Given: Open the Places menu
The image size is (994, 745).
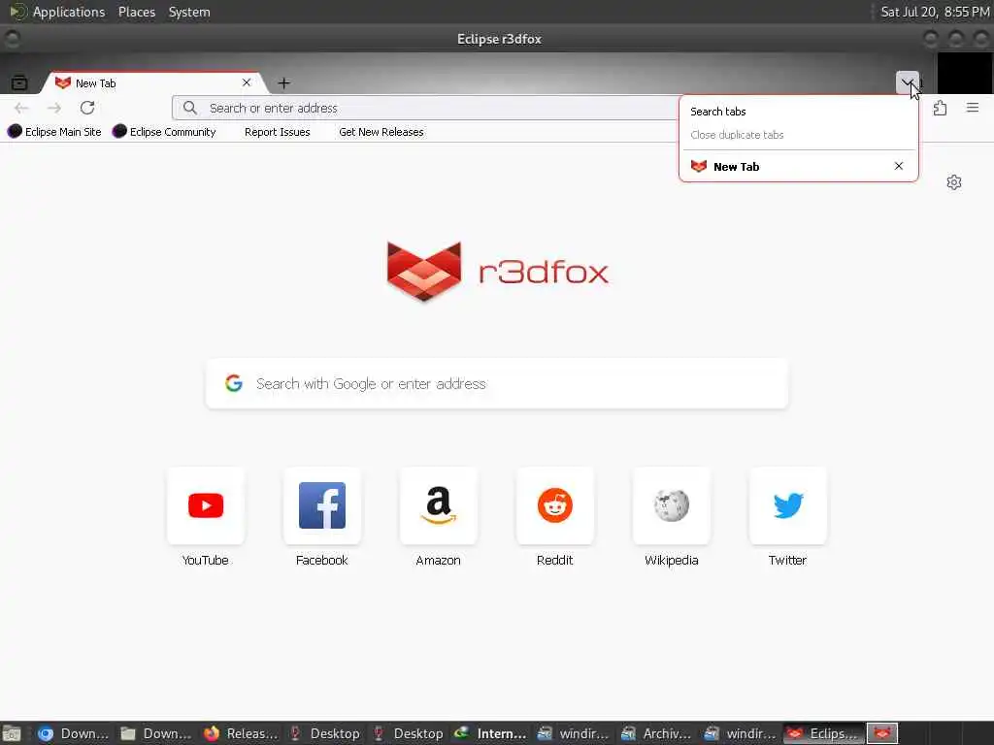Looking at the screenshot, I should pos(137,12).
